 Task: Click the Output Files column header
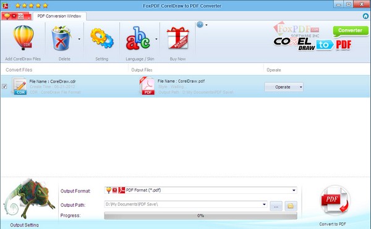pos(142,70)
